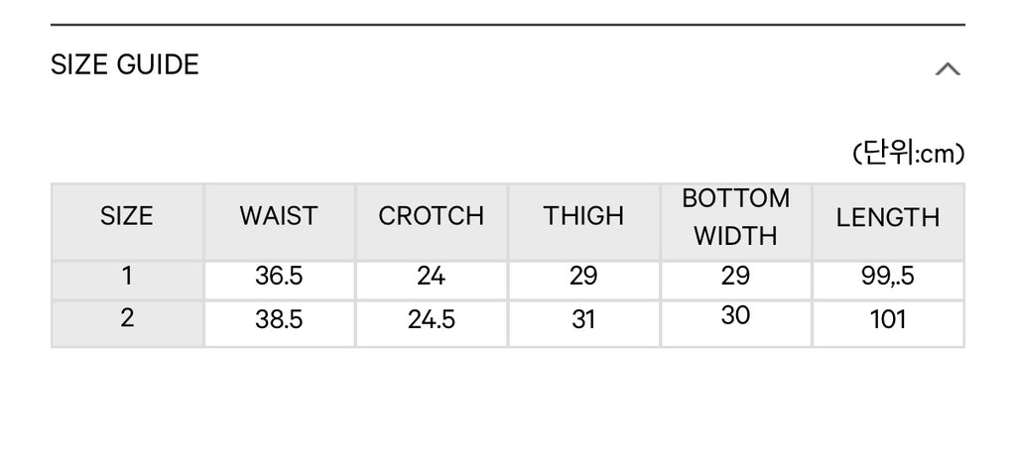Image resolution: width=1016 pixels, height=467 pixels.
Task: Click the waist value 38.5 cell
Action: point(279,324)
